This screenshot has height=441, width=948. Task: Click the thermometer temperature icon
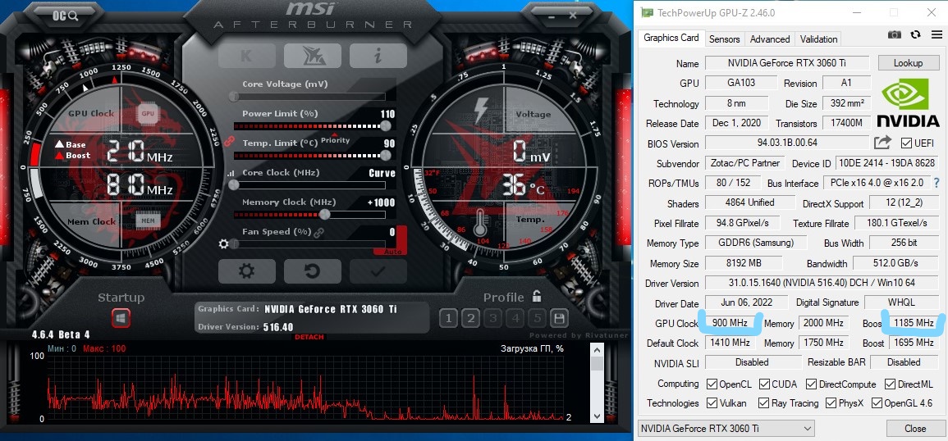481,222
